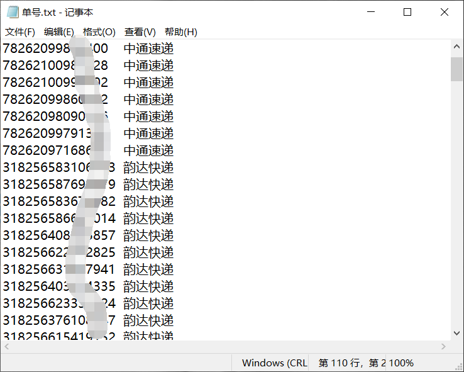Image resolution: width=464 pixels, height=372 pixels.
Task: Minimize the 单号.txt Notepad window
Action: [371, 12]
